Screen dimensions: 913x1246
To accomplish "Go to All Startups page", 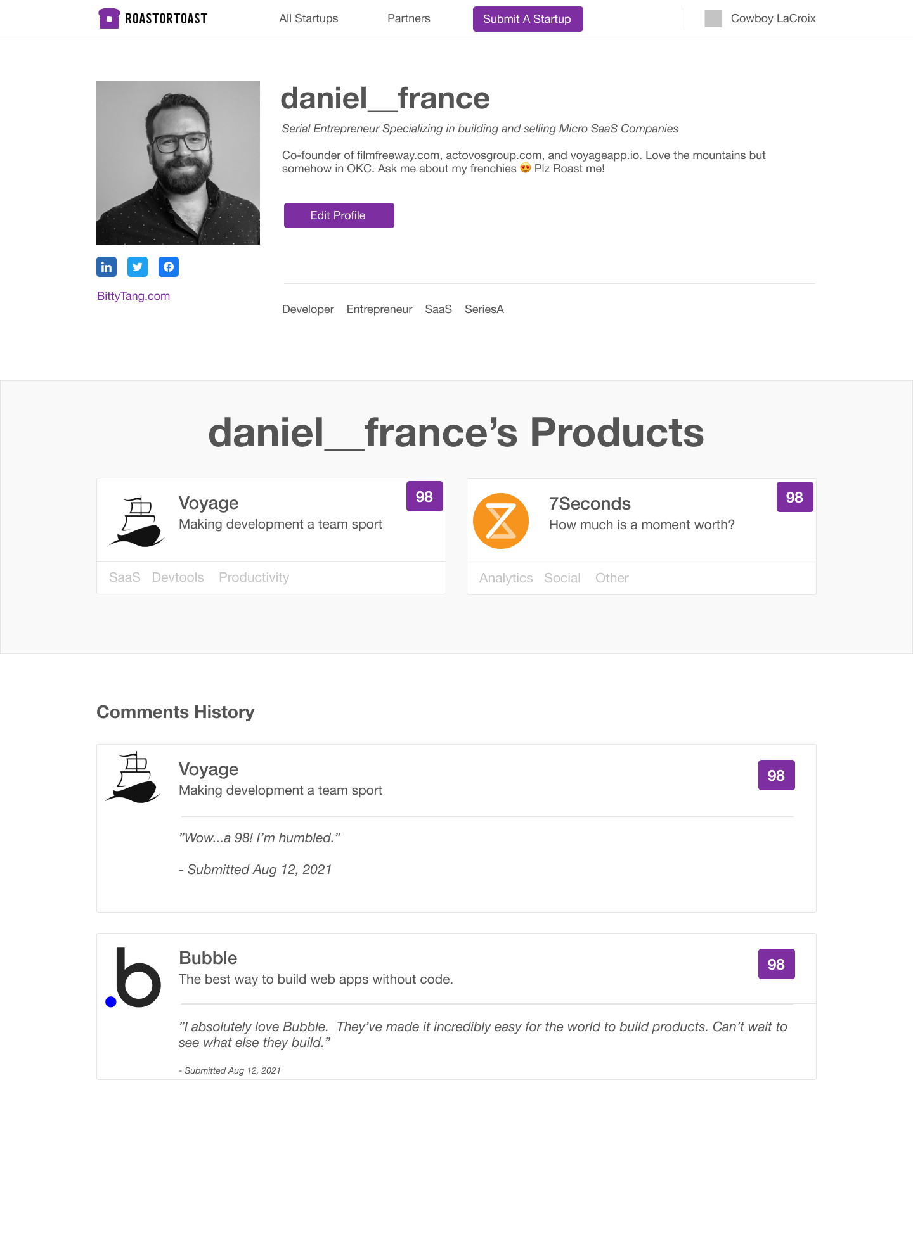I will [x=309, y=18].
